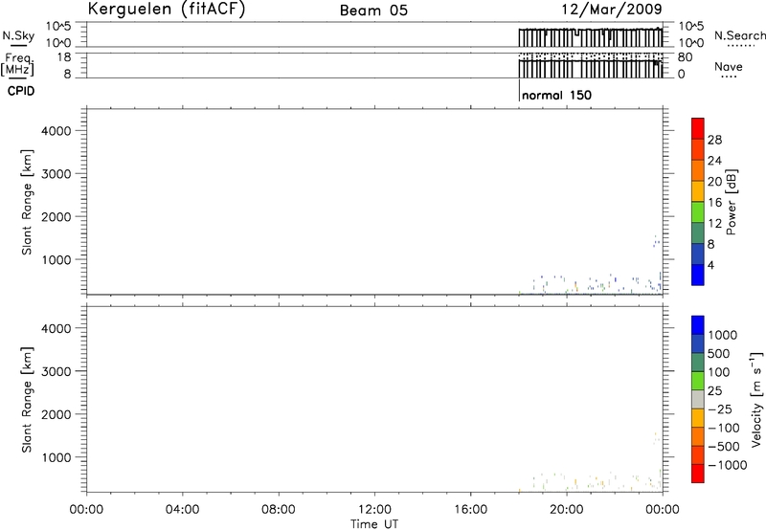Click the 'N.Sky' legend label
Viewport: 766px width, 530px height.
click(x=18, y=35)
